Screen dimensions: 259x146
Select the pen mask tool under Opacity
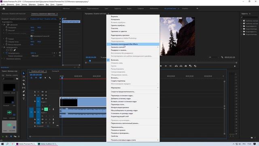tap(15, 50)
